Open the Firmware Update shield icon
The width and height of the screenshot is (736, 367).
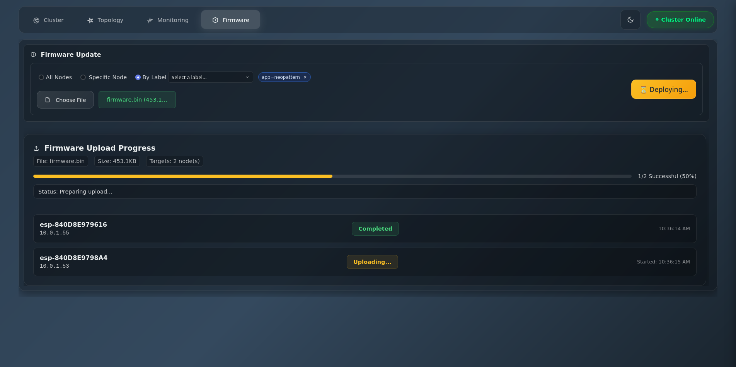[x=33, y=54]
